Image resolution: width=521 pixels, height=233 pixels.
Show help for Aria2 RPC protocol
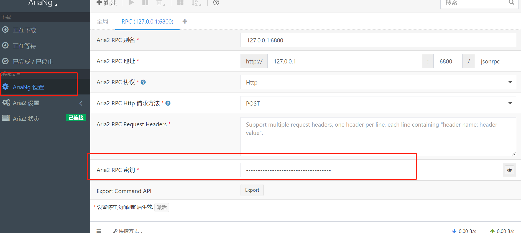point(143,82)
